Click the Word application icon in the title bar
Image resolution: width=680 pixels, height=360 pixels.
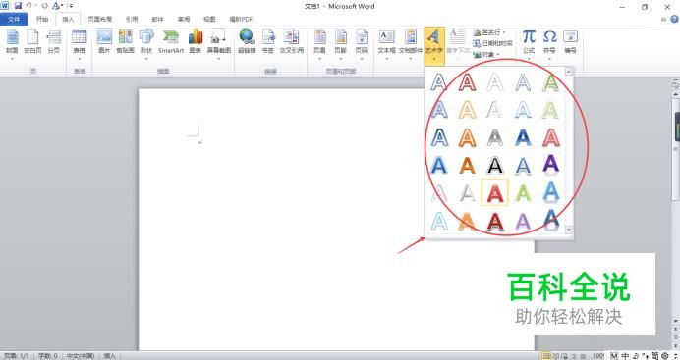(x=5, y=6)
